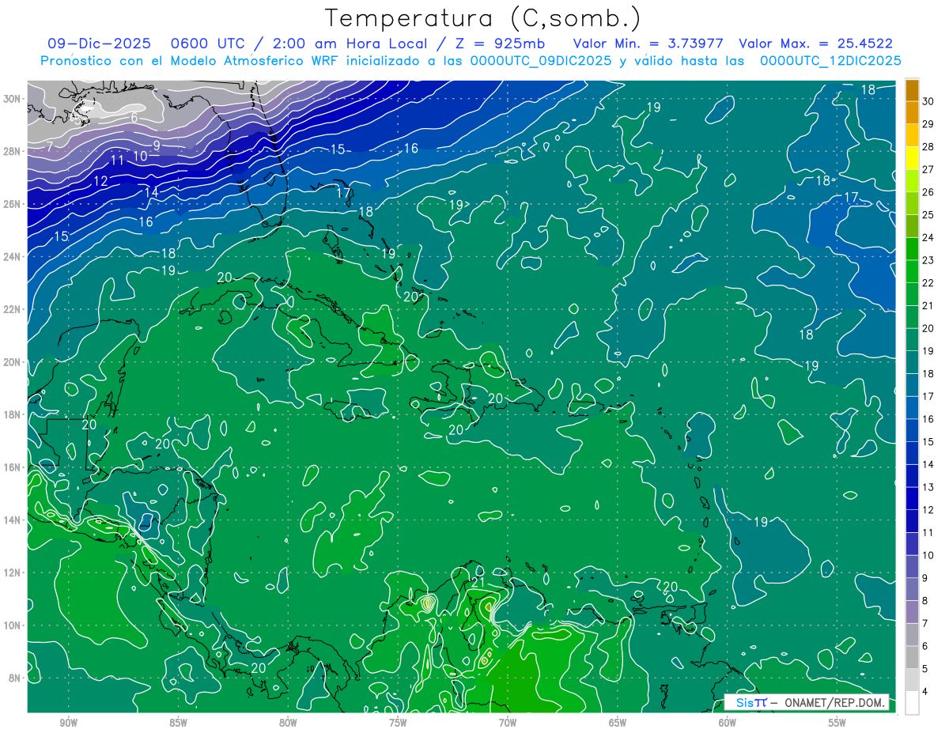This screenshot has height=733, width=949.
Task: Click the map contour label "10" in the Gulf
Action: [x=140, y=157]
